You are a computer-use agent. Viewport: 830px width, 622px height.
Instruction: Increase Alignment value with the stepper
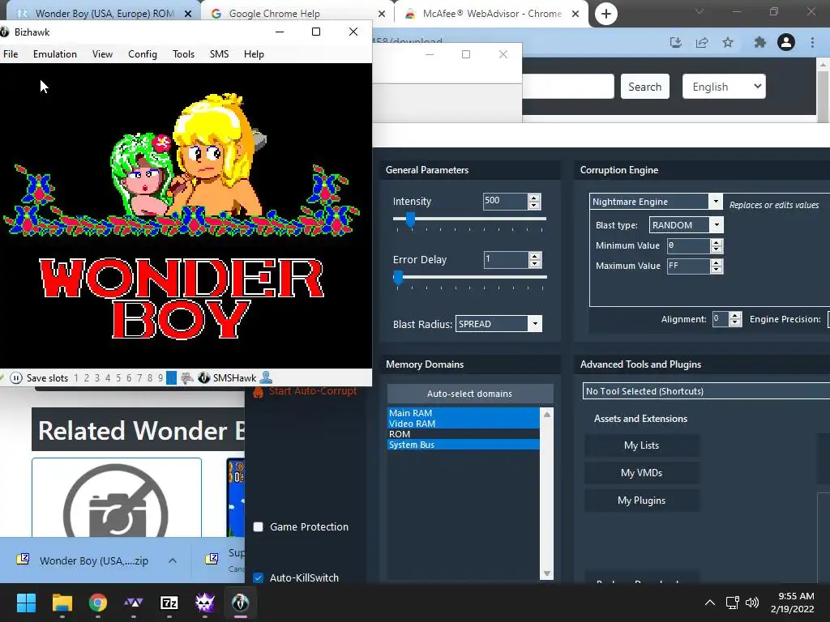734,316
